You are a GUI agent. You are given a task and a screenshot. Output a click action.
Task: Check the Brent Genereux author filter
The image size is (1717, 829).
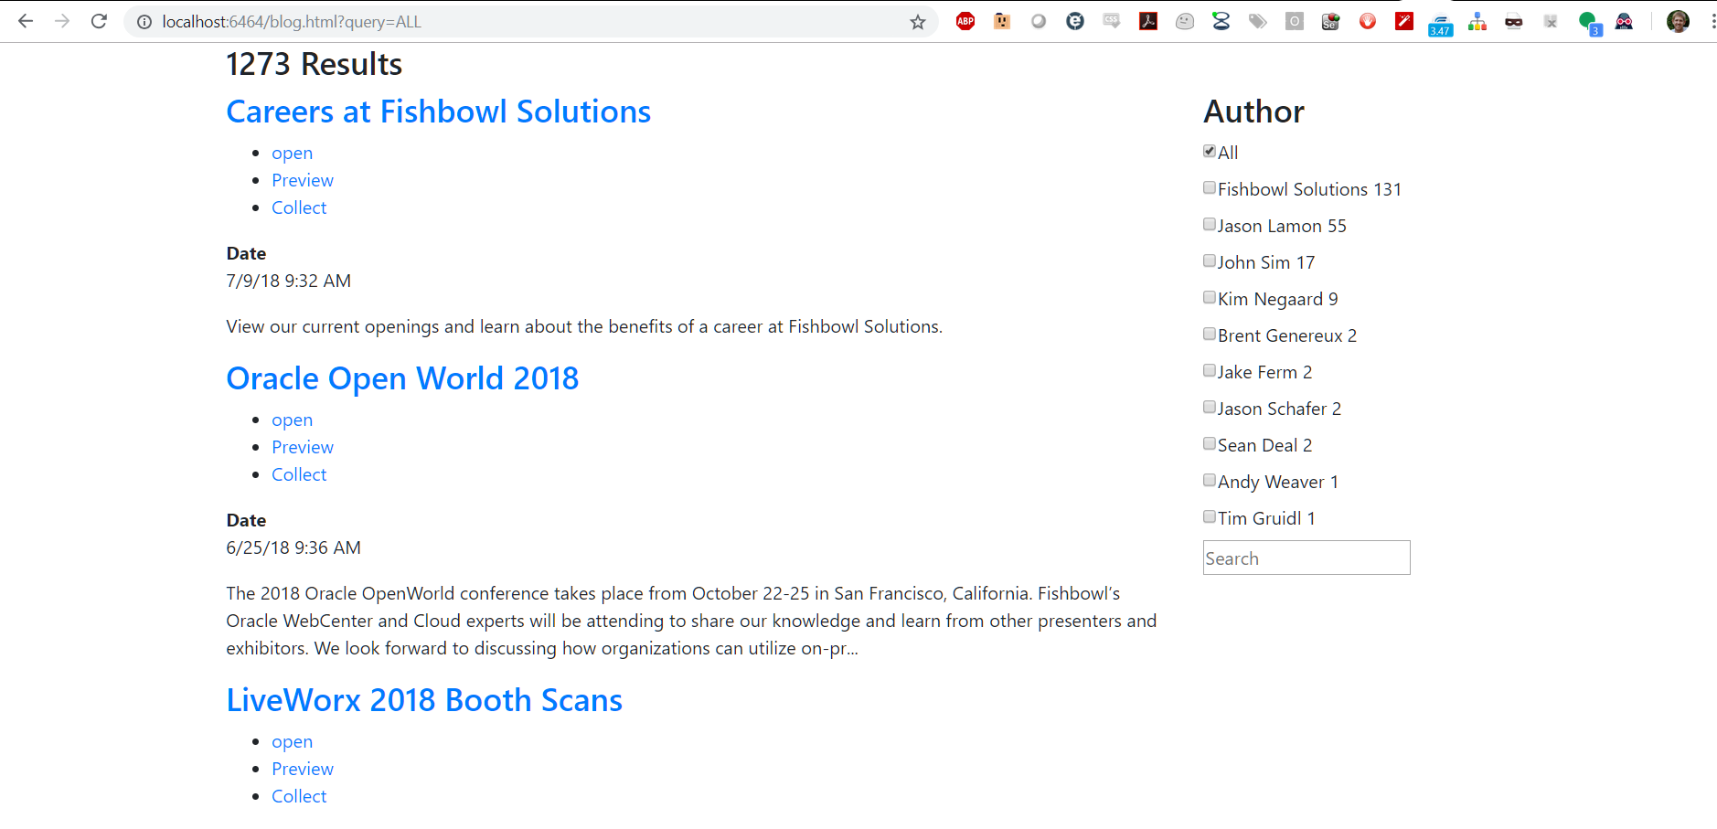coord(1210,334)
